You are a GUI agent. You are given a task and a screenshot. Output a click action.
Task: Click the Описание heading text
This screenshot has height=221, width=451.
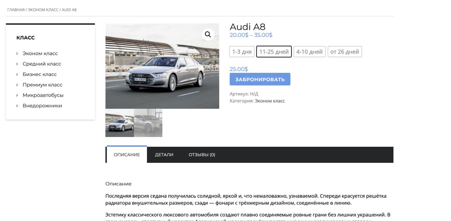coord(118,184)
